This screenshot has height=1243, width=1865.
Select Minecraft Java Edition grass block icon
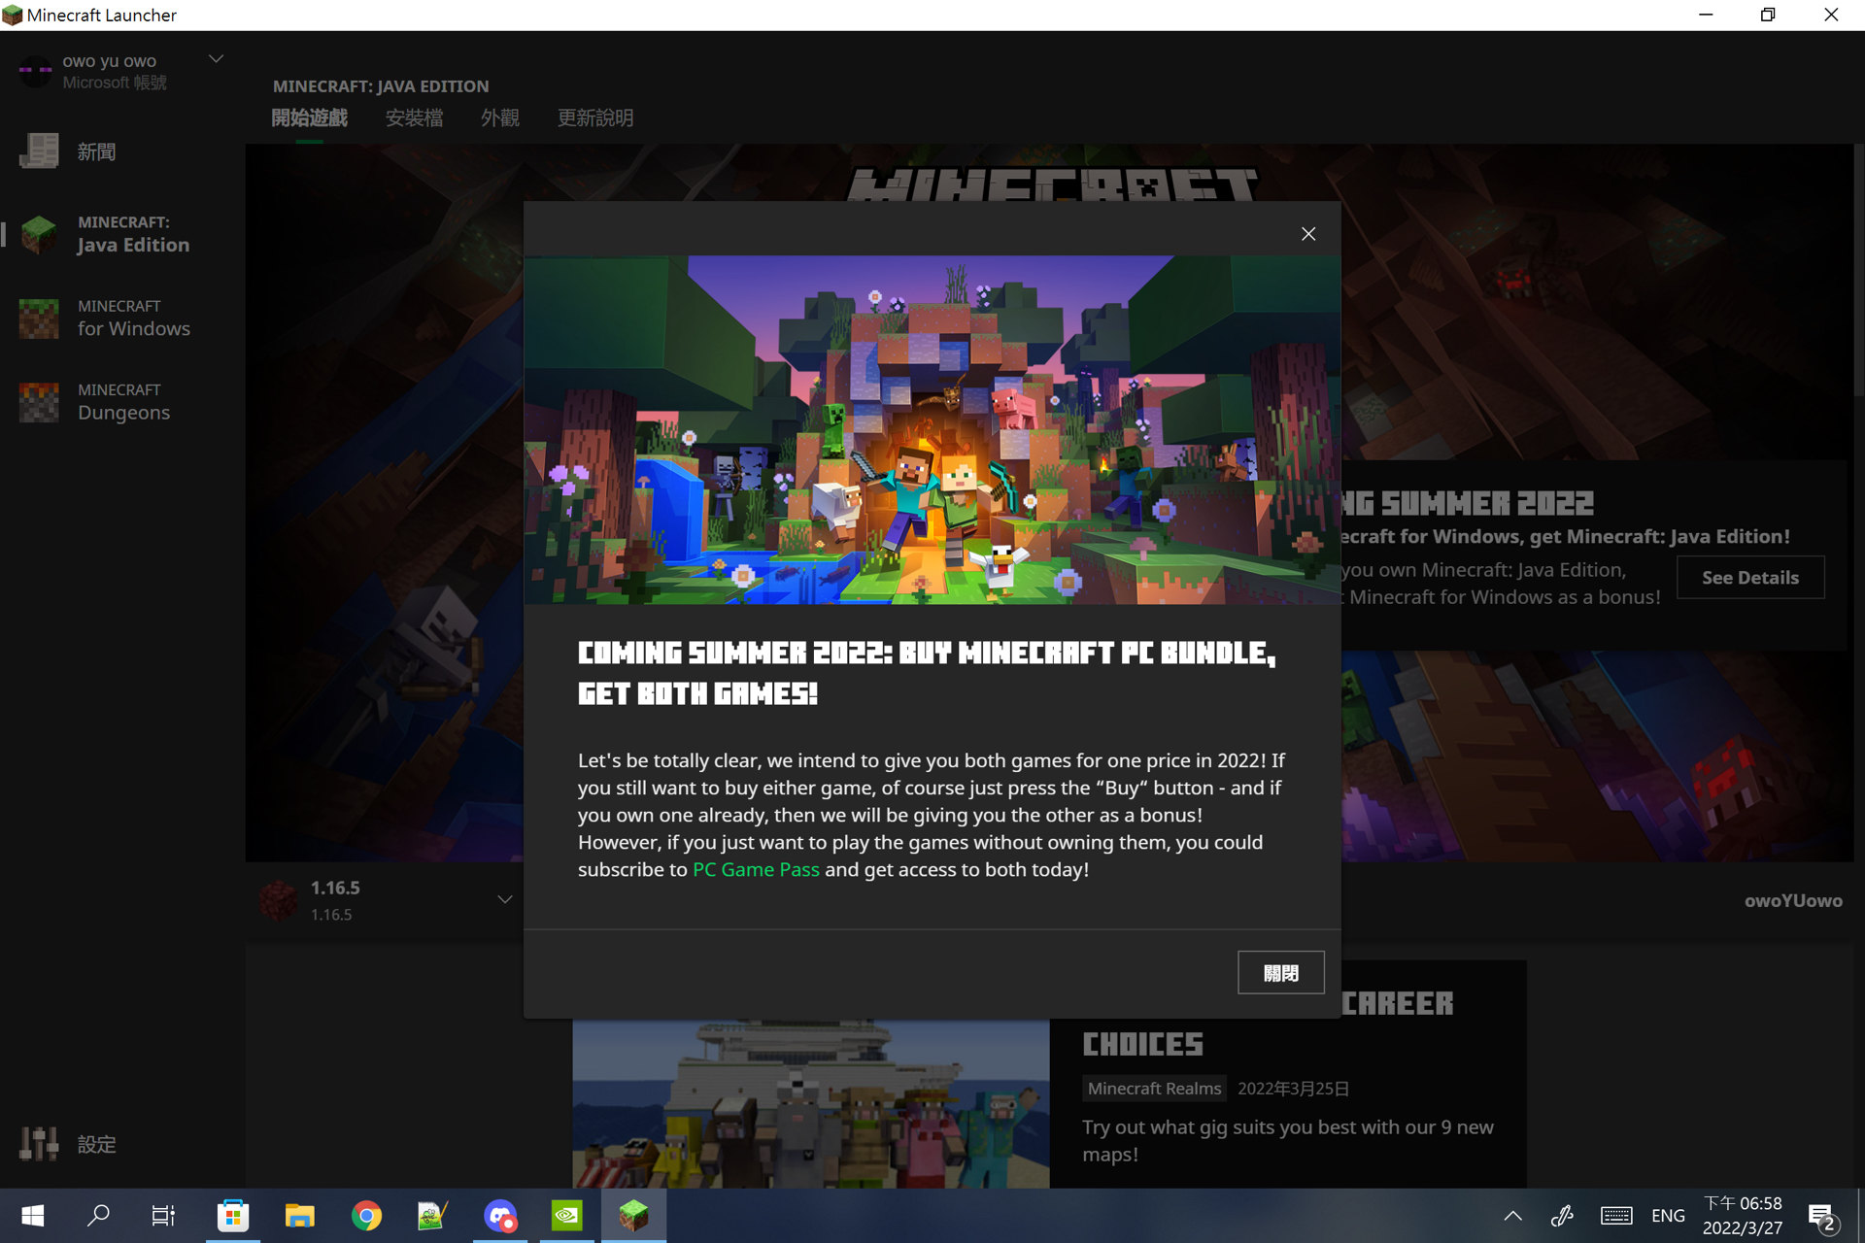pos(39,234)
